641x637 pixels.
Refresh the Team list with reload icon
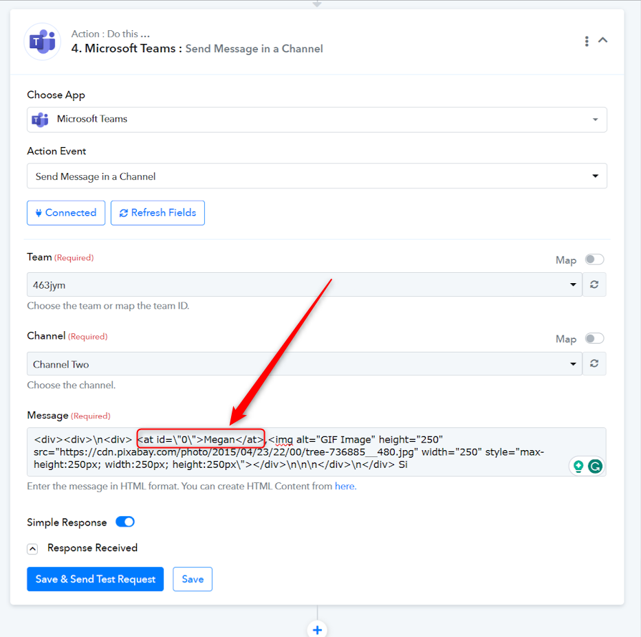(594, 284)
